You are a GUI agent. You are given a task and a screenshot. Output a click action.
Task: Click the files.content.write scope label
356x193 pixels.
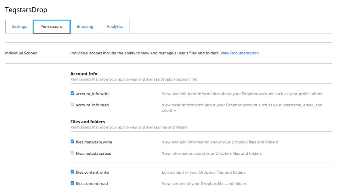[x=92, y=172]
